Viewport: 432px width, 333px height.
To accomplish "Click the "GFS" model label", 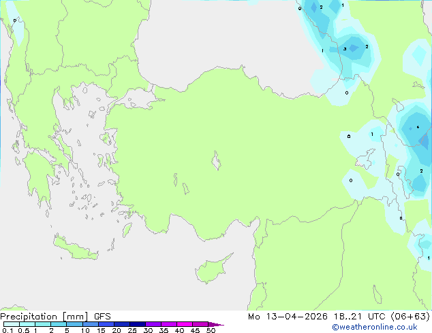I will (102, 317).
